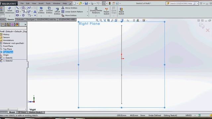Open the Line tool dropdown arrow
The image size is (212, 119).
pos(20,8)
